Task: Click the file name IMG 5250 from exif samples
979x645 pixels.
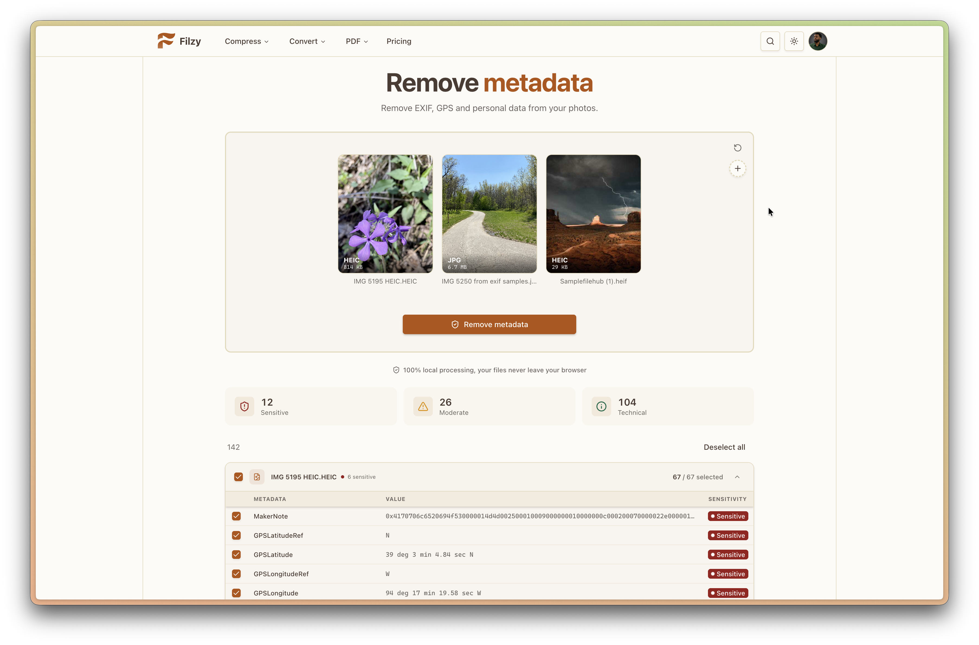Action: click(x=489, y=281)
